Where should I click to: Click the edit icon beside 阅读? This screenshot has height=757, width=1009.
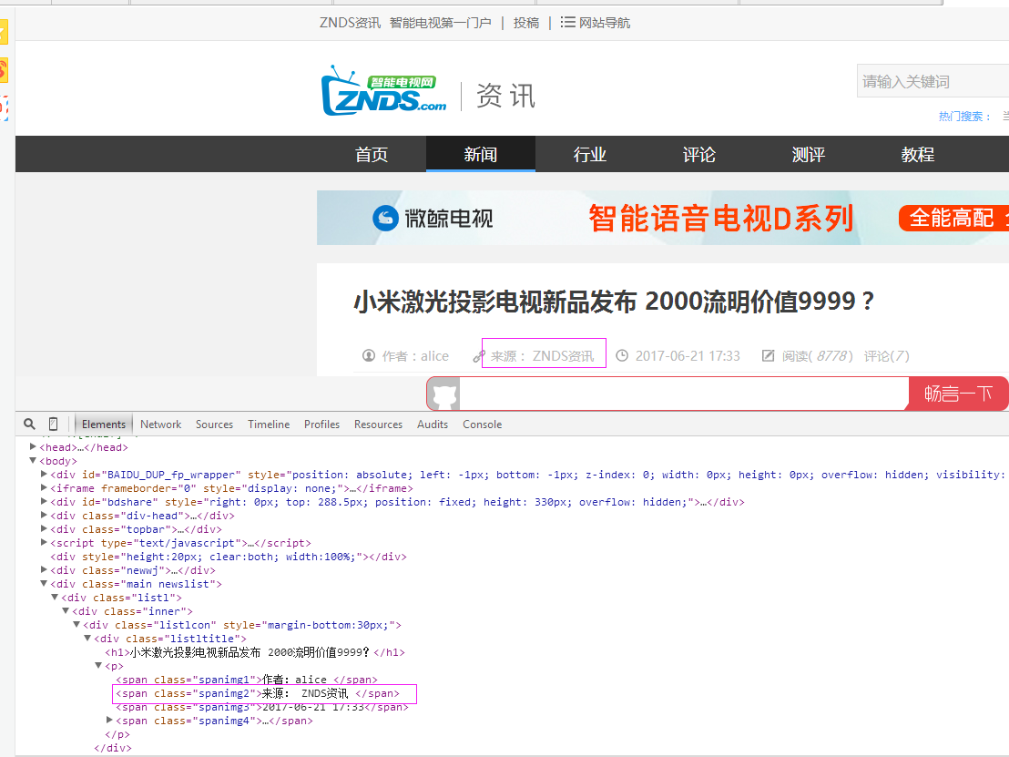coord(769,355)
